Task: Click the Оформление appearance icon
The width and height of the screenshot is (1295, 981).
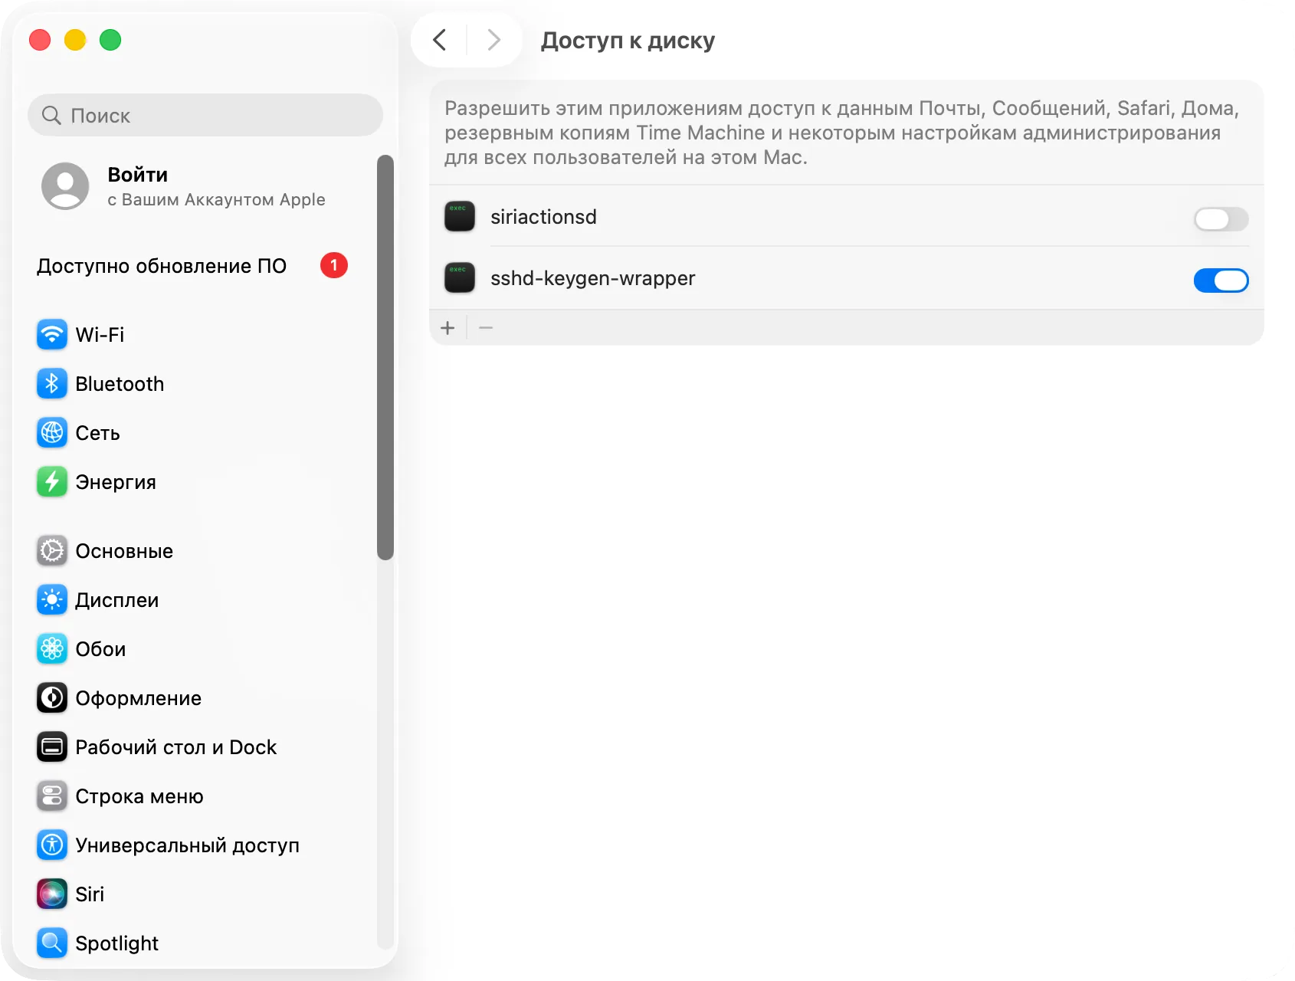Action: pos(52,697)
